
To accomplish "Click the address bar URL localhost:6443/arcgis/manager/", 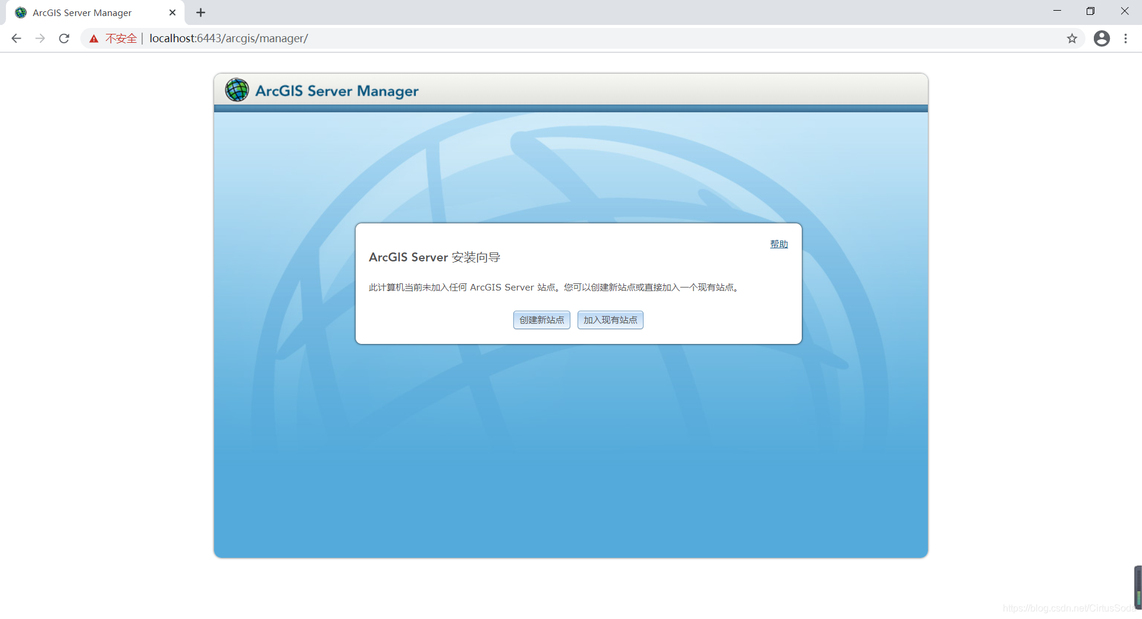I will point(228,39).
